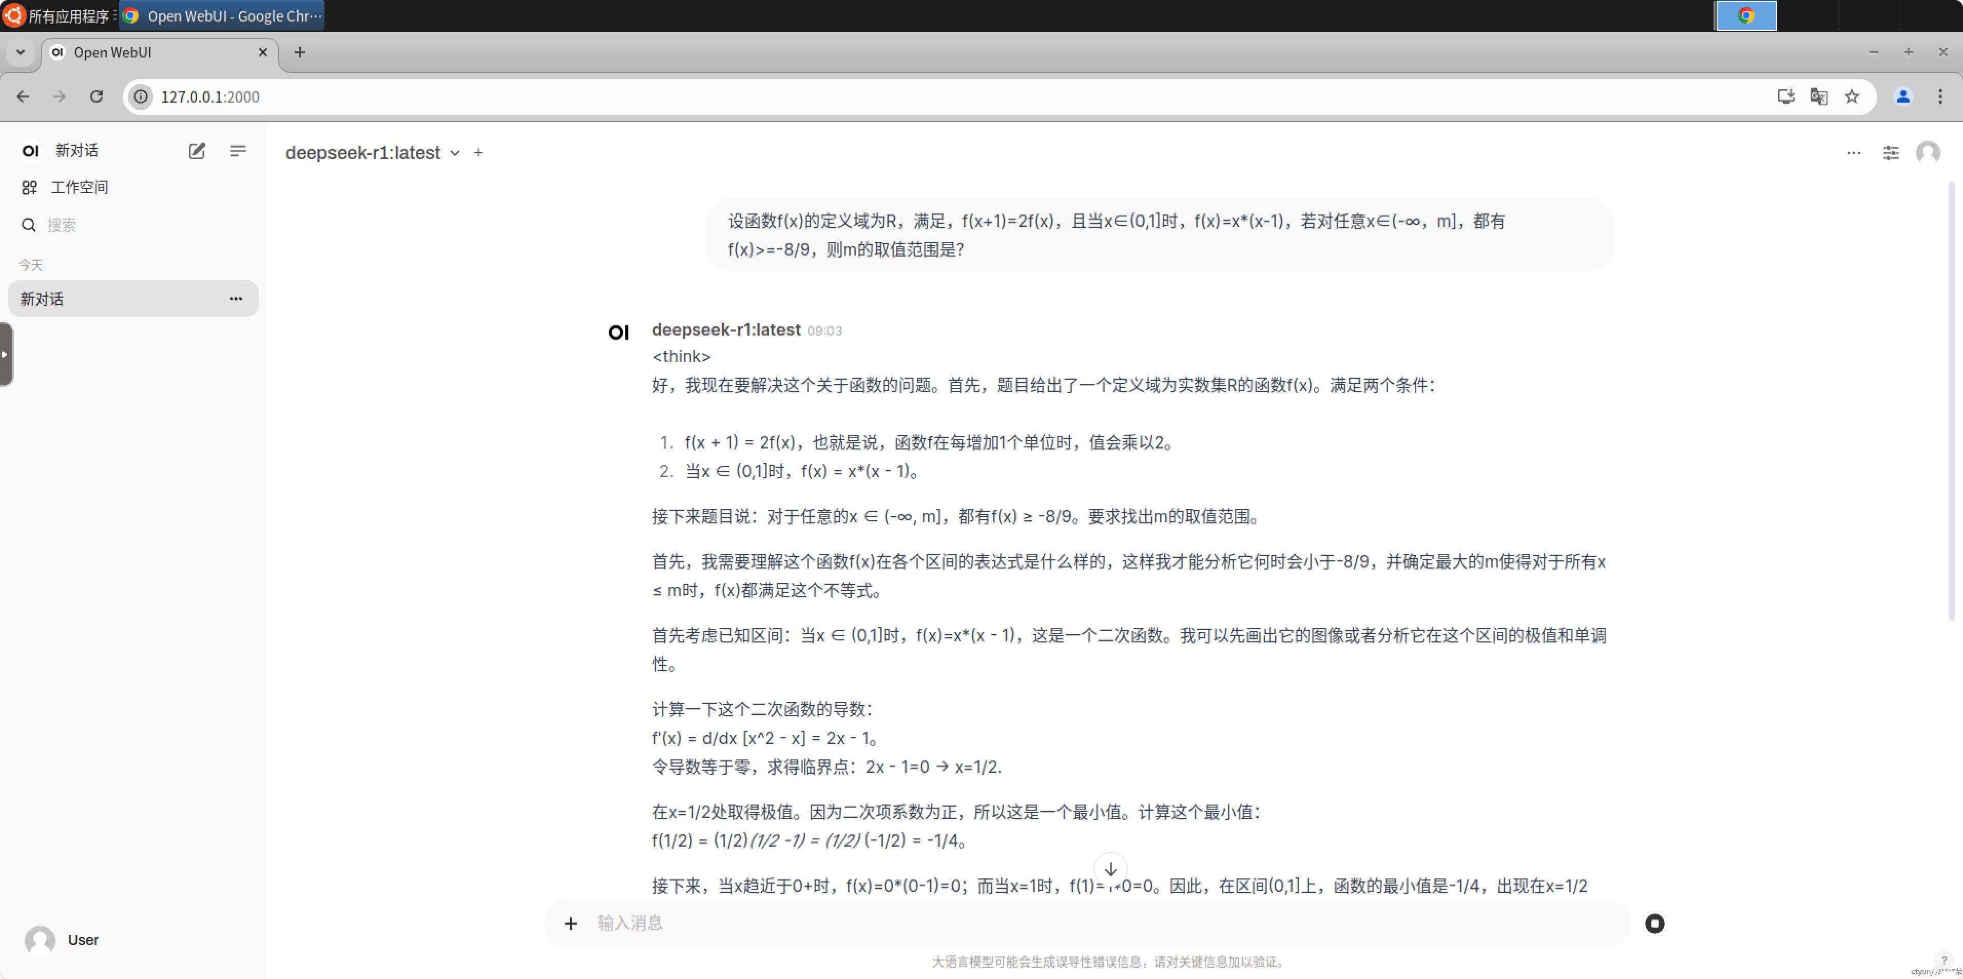Add another model with the plus icon
Screen dimensions: 1963x979
tap(478, 153)
